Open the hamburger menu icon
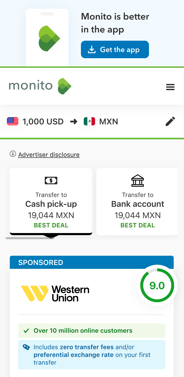 pos(170,87)
